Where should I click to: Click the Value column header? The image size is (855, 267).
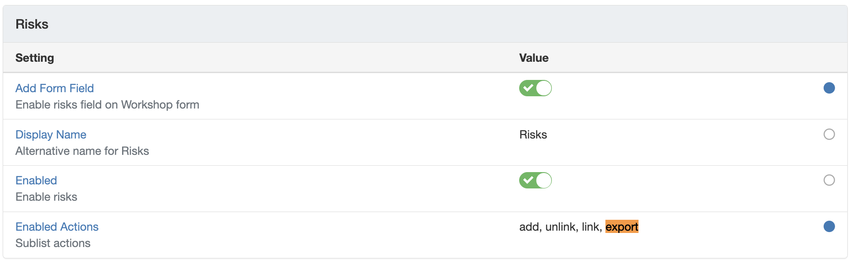(534, 58)
